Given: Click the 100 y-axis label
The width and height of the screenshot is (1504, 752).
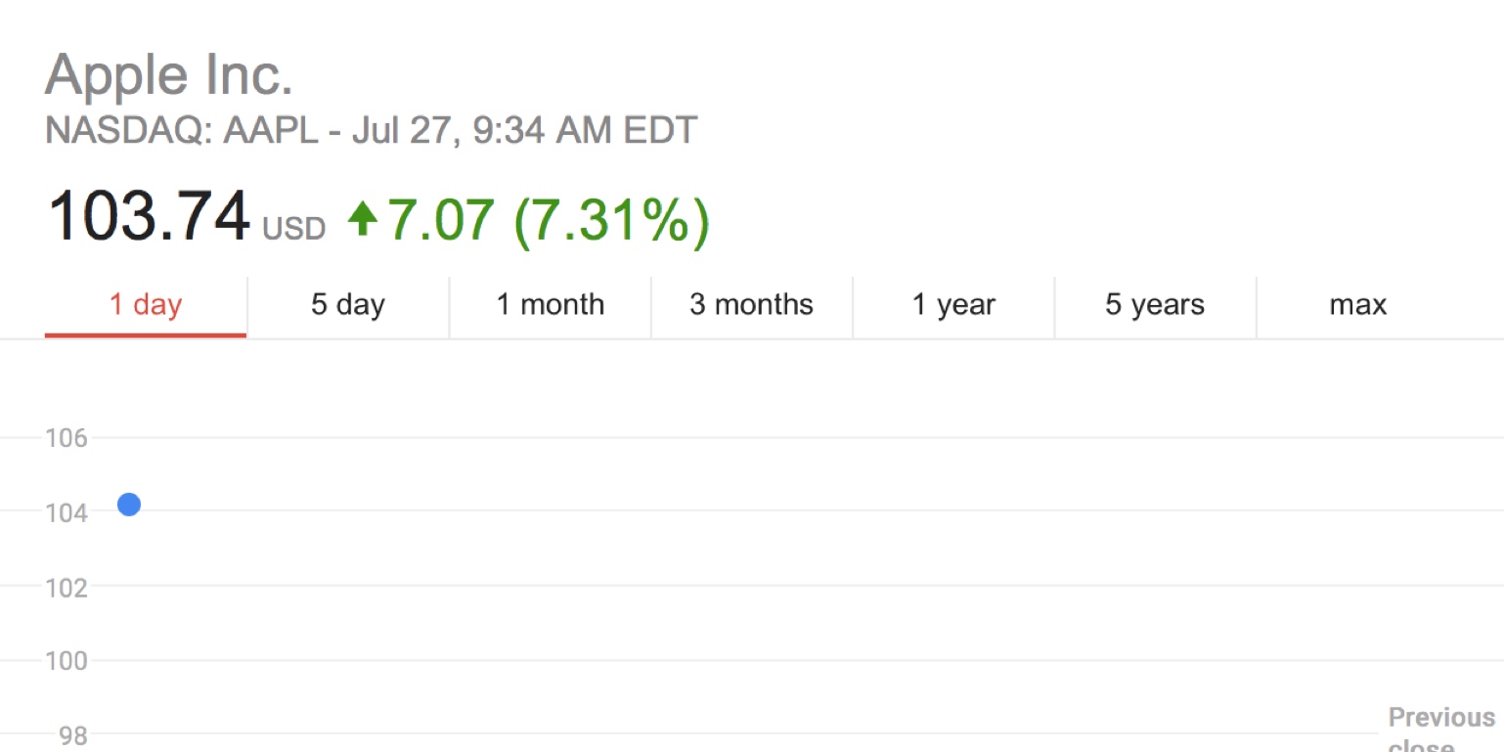Looking at the screenshot, I should click(66, 661).
